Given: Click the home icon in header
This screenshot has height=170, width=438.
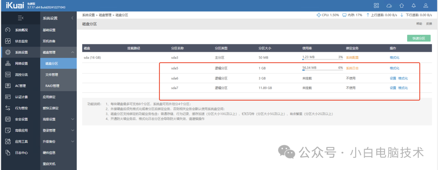Looking at the screenshot, I should click(401, 6).
